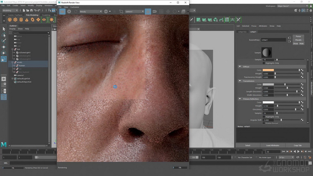This screenshot has width=313, height=176.
Task: Open the View menu in Render View
Action: point(66,7)
